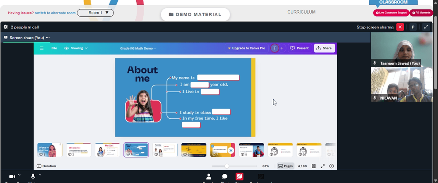
Task: Open Room 1 dropdown
Action: pyautogui.click(x=95, y=13)
